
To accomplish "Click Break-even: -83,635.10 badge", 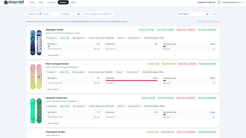I will [186, 98].
